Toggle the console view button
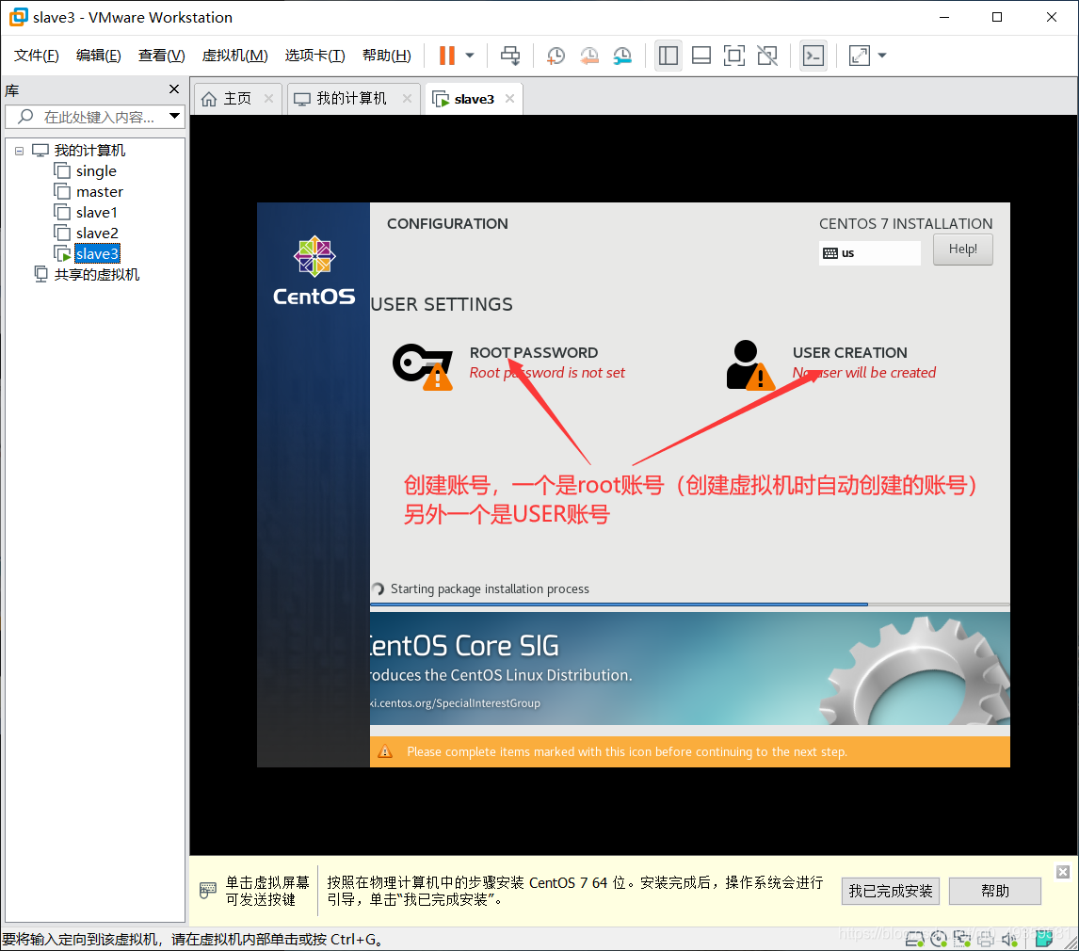Image resolution: width=1079 pixels, height=951 pixels. [x=813, y=56]
